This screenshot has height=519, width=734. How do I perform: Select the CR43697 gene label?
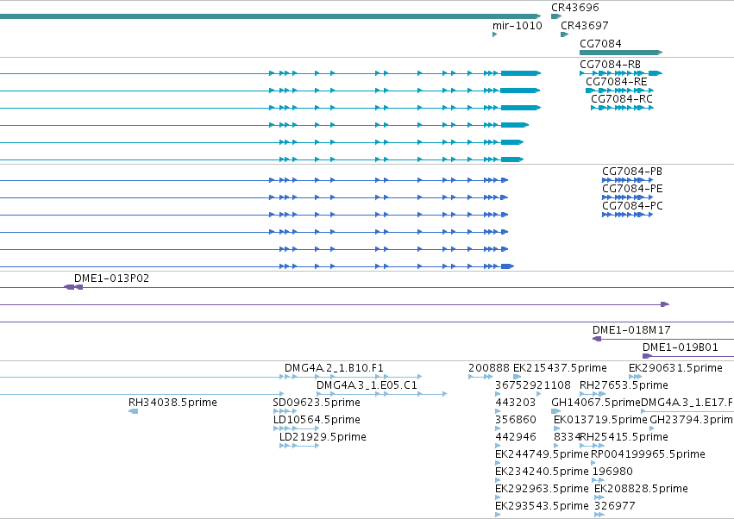[584, 25]
